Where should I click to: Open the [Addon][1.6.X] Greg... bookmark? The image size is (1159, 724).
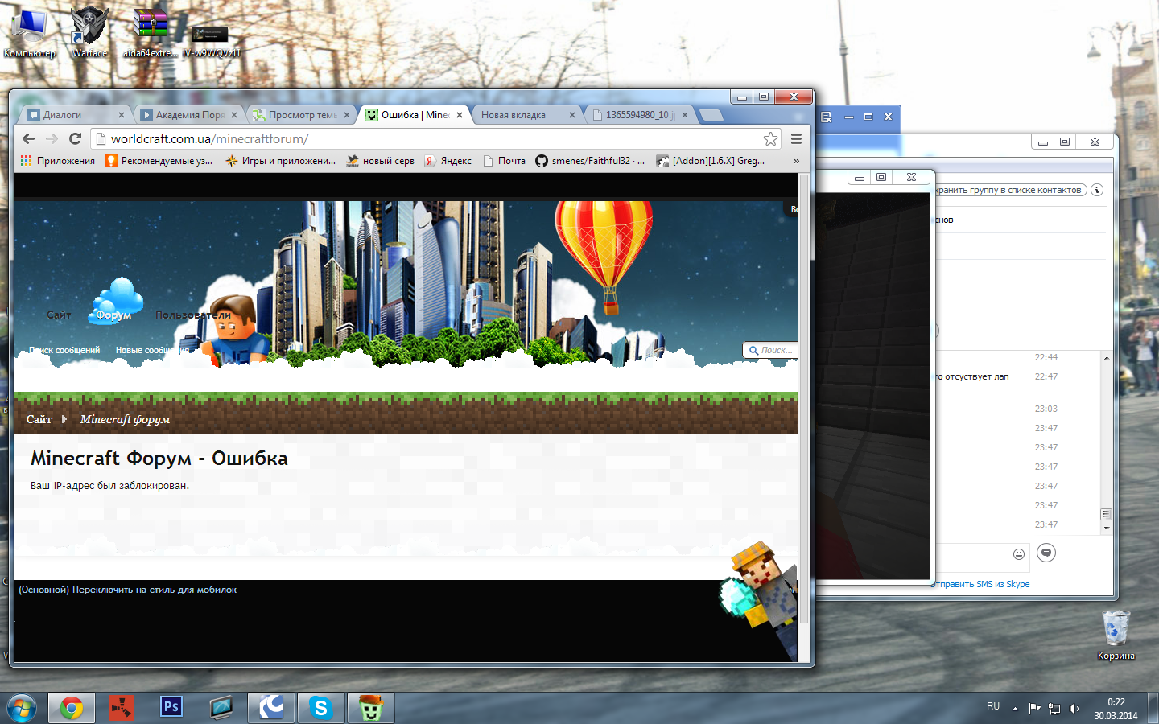click(x=711, y=161)
